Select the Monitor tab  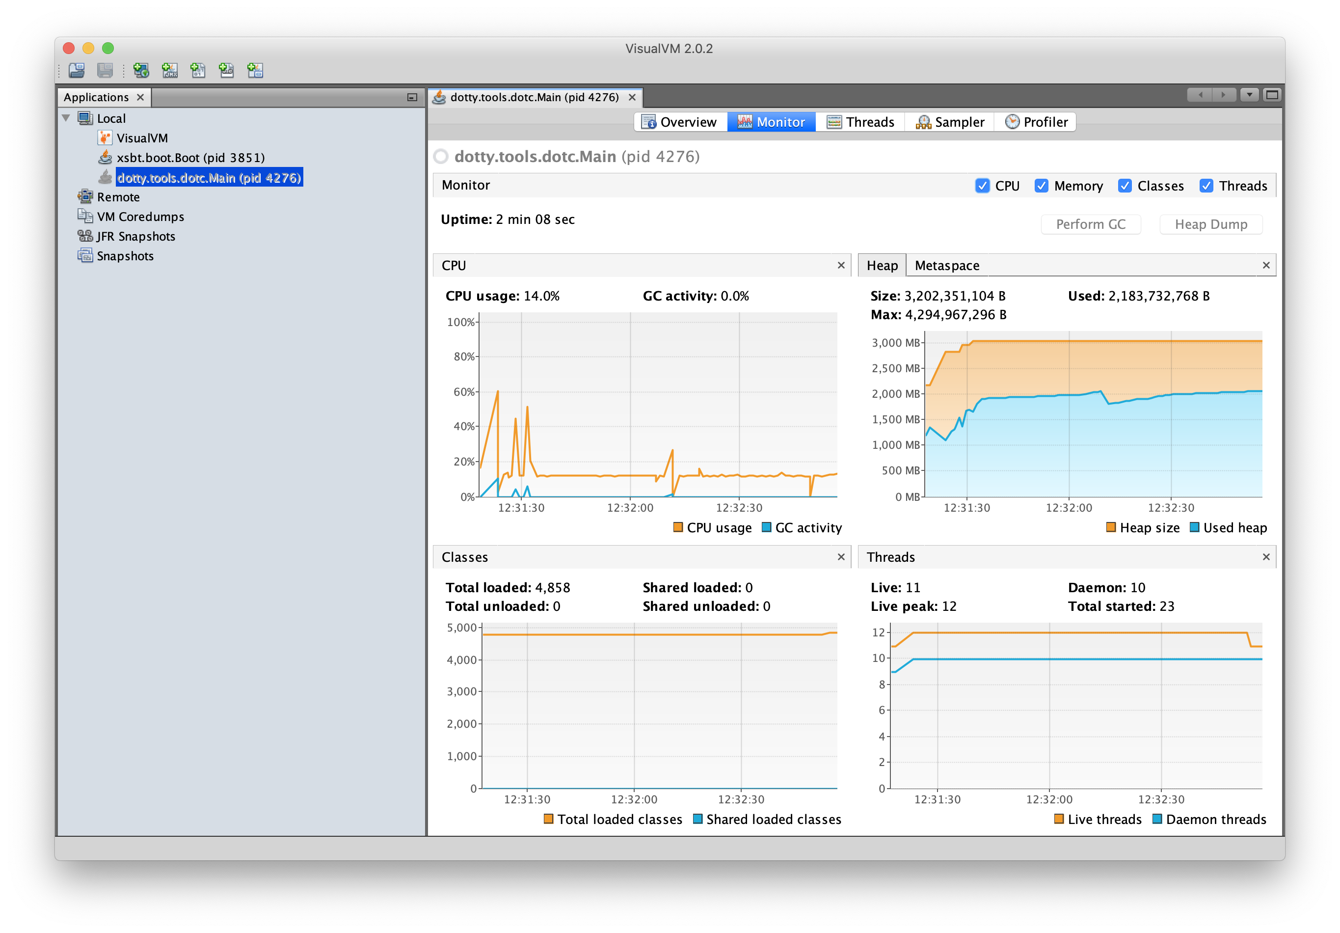coord(771,122)
